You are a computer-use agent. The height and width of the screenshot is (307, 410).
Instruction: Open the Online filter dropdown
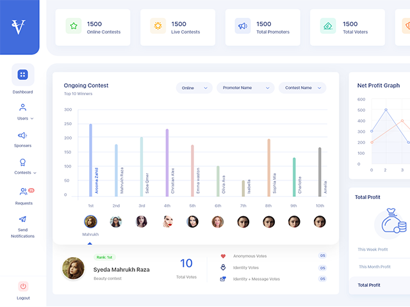tap(194, 88)
